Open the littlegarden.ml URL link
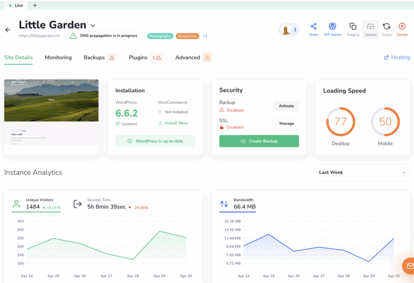The image size is (414, 283). 39,36
